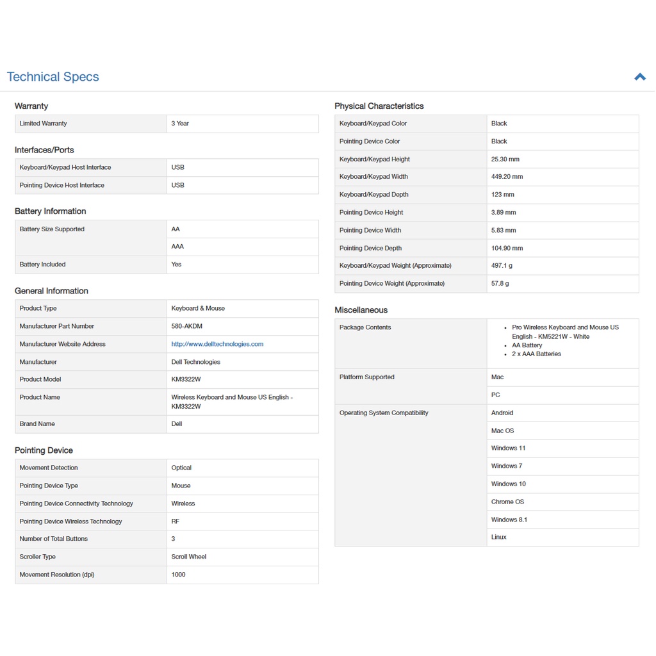Select the 580-AKDM part number value
The width and height of the screenshot is (656, 656).
point(186,326)
